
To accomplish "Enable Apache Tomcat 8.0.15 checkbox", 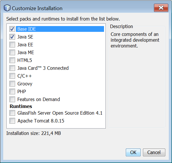I will point(12,121).
